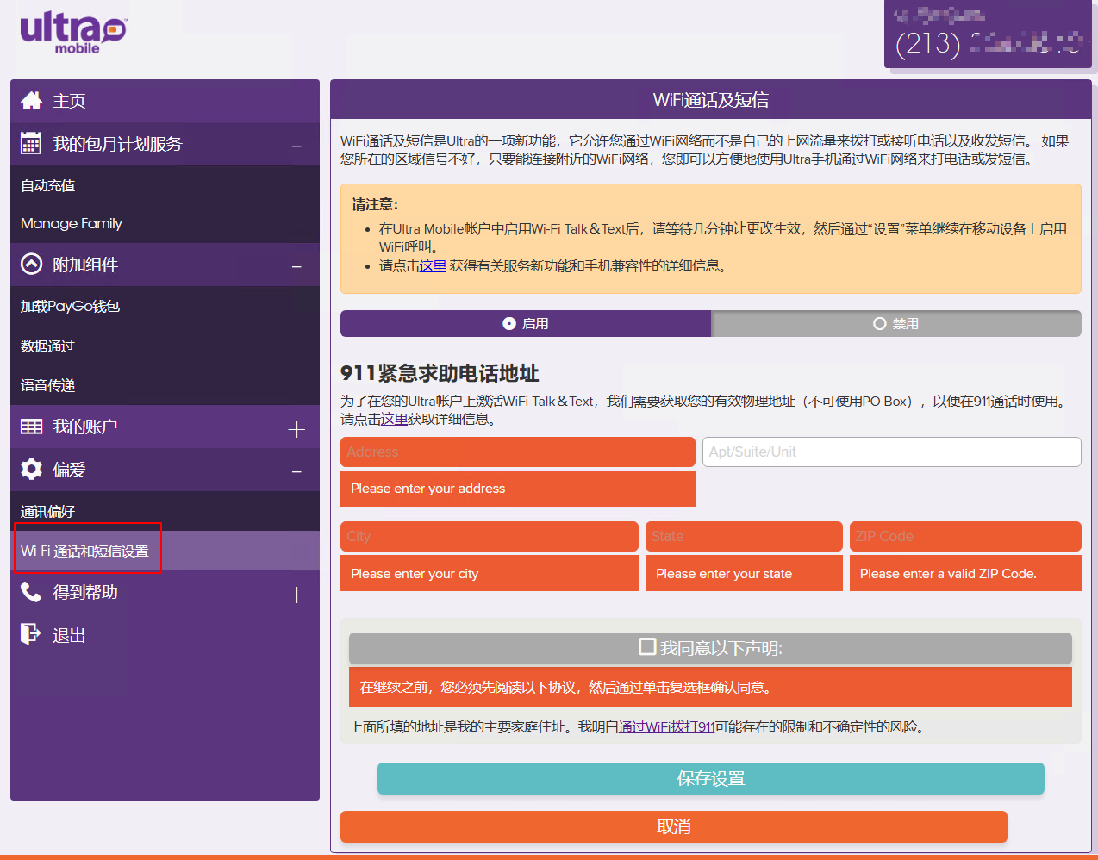Screen dimensions: 1098x860
Task: Click the 保存设置 button
Action: (710, 779)
